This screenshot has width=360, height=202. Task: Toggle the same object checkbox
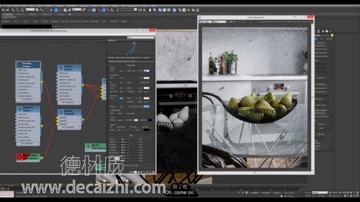pyautogui.click(x=136, y=113)
